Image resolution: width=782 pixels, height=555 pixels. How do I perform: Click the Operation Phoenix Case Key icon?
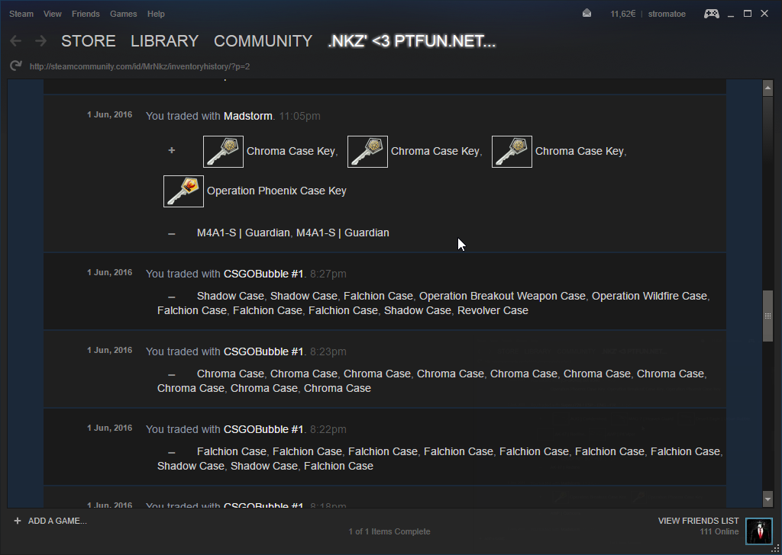pyautogui.click(x=183, y=191)
